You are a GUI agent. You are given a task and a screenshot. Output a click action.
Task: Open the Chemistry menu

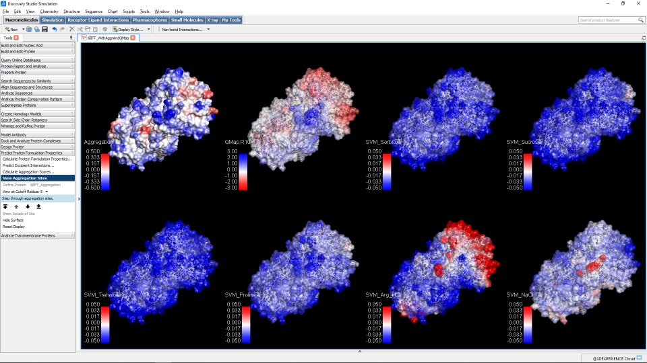click(x=49, y=11)
